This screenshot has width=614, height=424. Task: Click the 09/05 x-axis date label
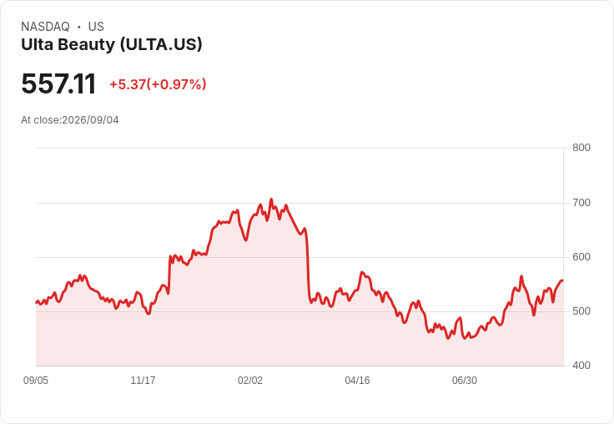coord(36,380)
